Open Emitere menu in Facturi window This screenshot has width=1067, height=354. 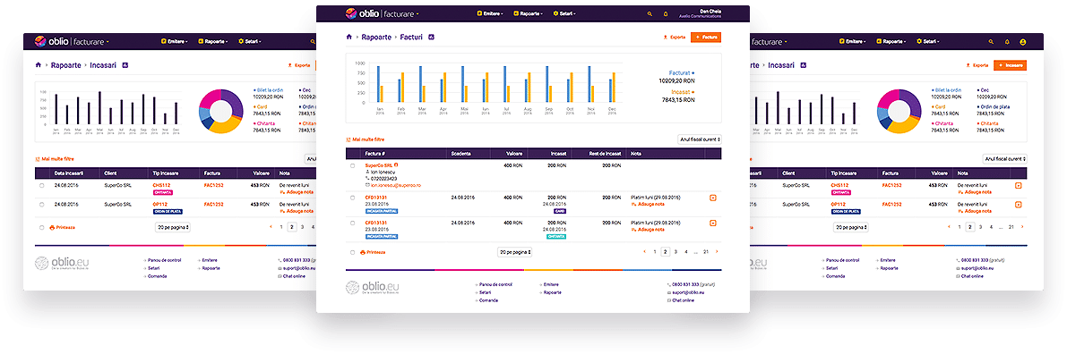[x=491, y=13]
